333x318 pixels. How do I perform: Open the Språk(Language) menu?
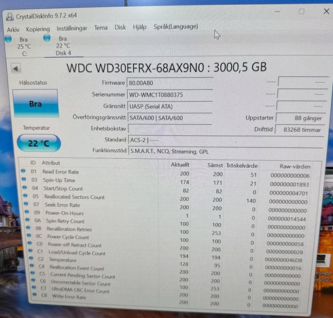tap(176, 26)
